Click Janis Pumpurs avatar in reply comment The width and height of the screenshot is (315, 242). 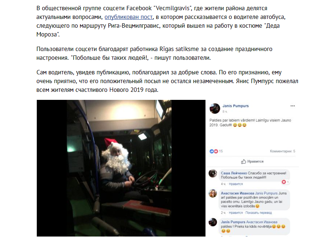213,222
